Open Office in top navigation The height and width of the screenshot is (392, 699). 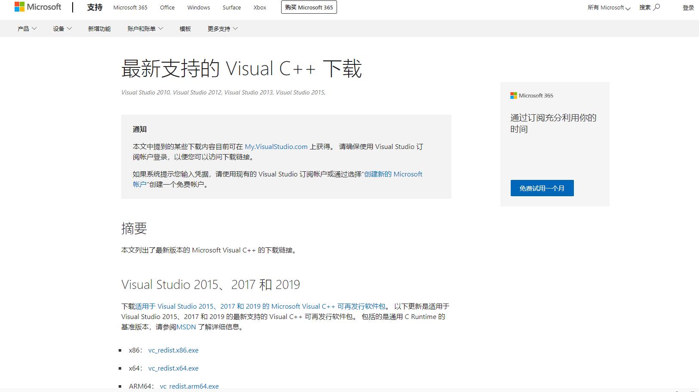click(x=167, y=8)
